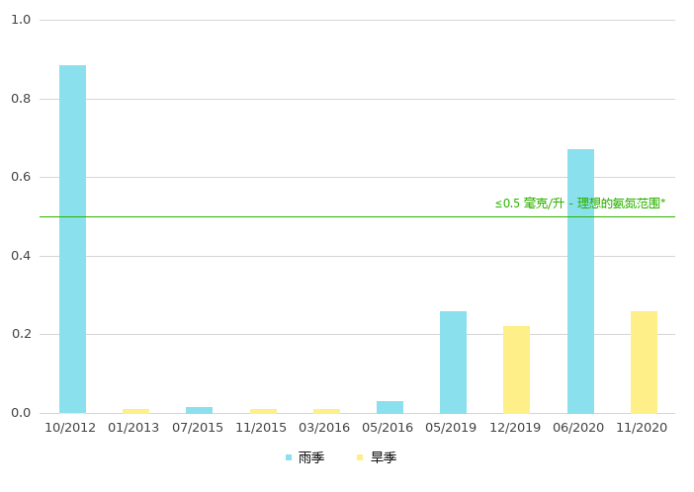Click the 11/2015 x-axis label
Viewport: 694px width, 492px height.
(x=261, y=428)
